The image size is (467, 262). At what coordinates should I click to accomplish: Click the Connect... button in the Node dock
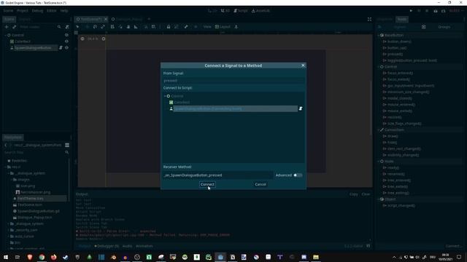pyautogui.click(x=453, y=246)
